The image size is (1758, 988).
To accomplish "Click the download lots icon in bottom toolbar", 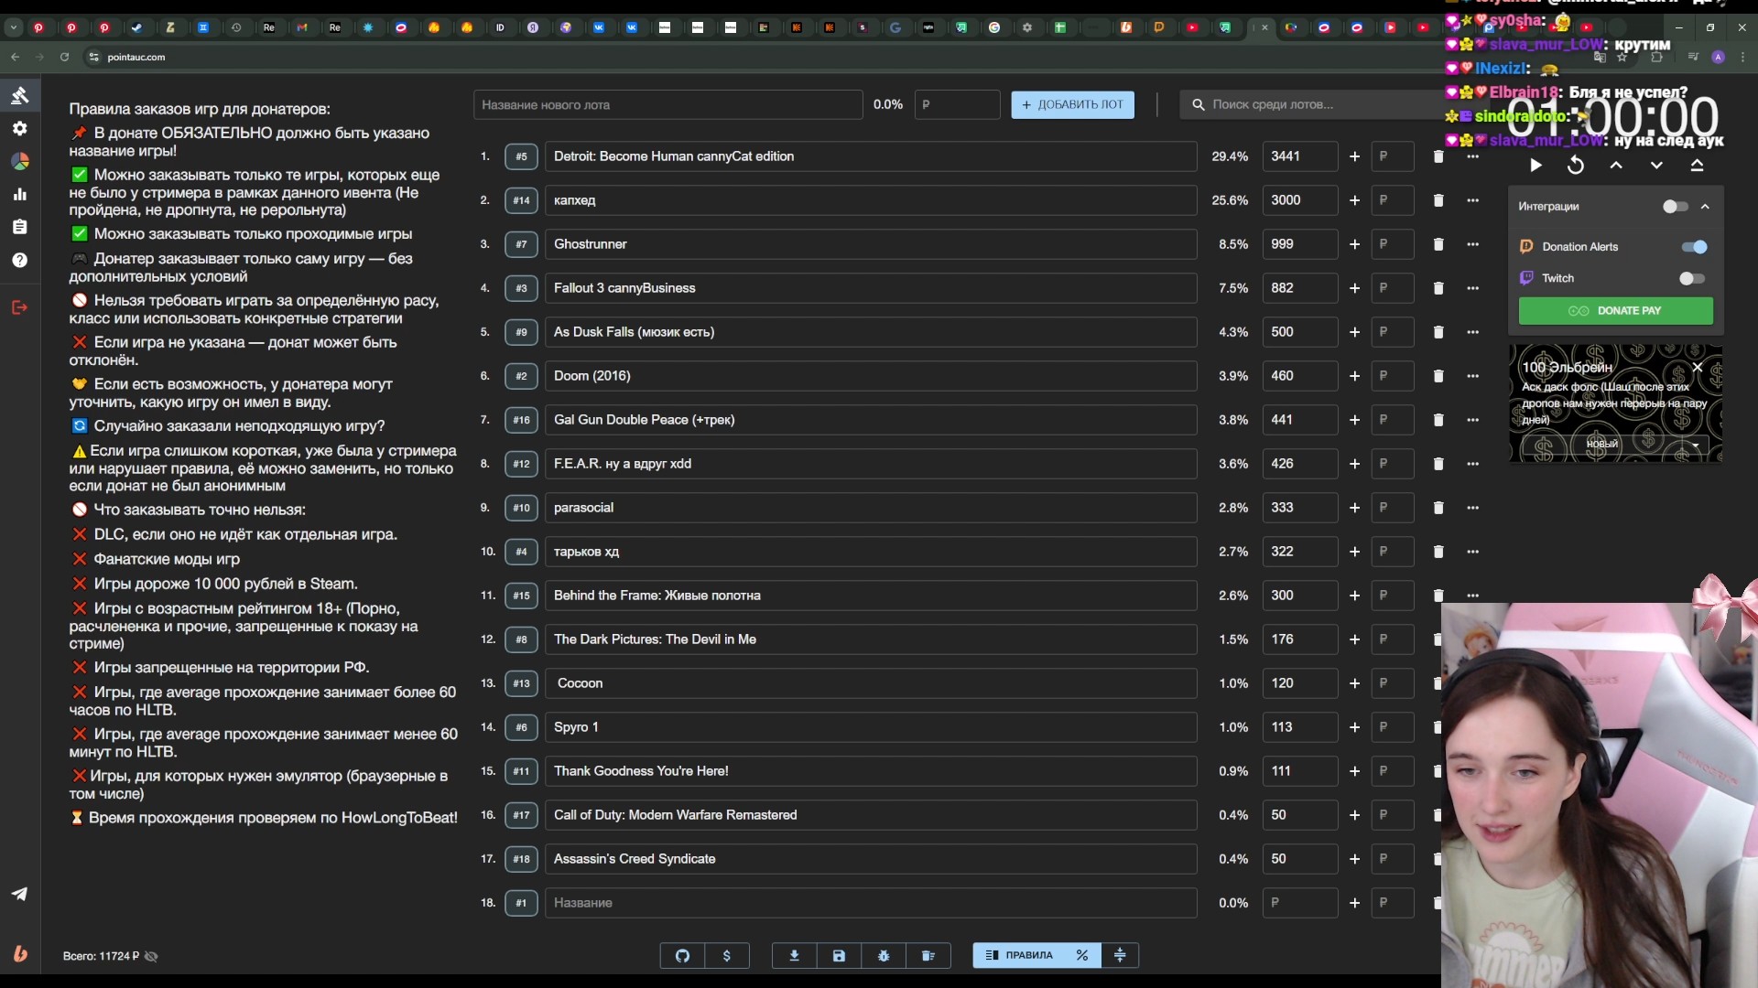I will pos(794,955).
